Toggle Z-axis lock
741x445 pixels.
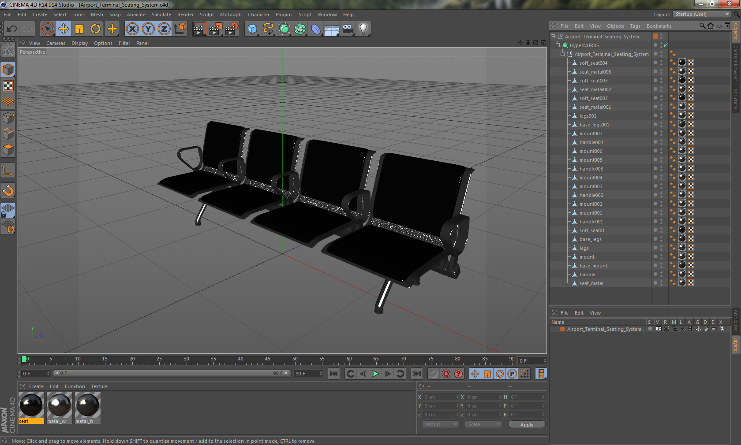point(164,29)
